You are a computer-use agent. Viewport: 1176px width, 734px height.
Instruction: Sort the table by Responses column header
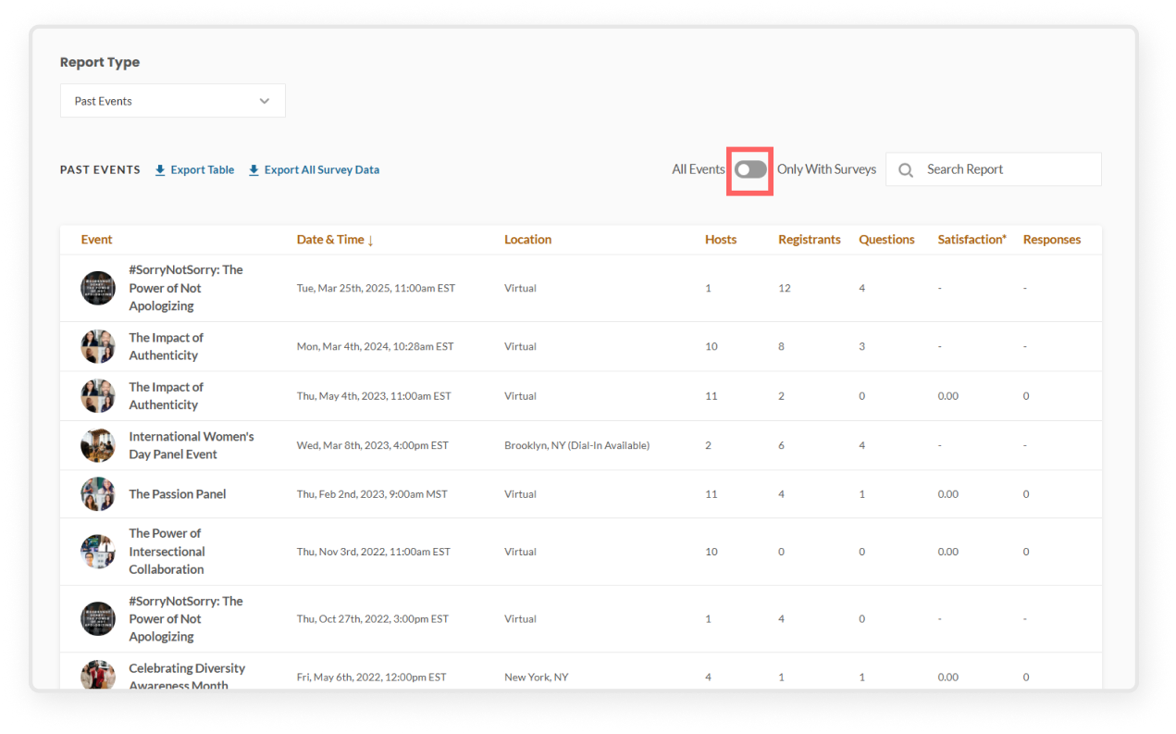pyautogui.click(x=1052, y=240)
